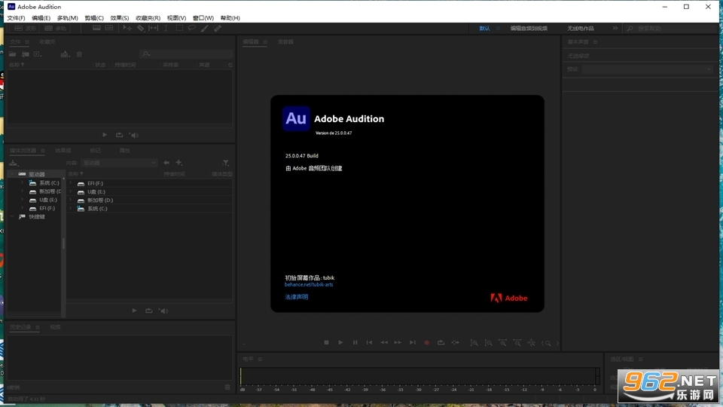Viewport: 723px width, 407px height.
Task: Click the behance.net/tubik-arts link
Action: click(x=309, y=285)
